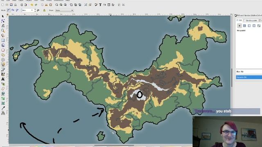Open Fill and Stroke dialog icon in toolbar
The width and height of the screenshot is (262, 147).
click(96, 5)
